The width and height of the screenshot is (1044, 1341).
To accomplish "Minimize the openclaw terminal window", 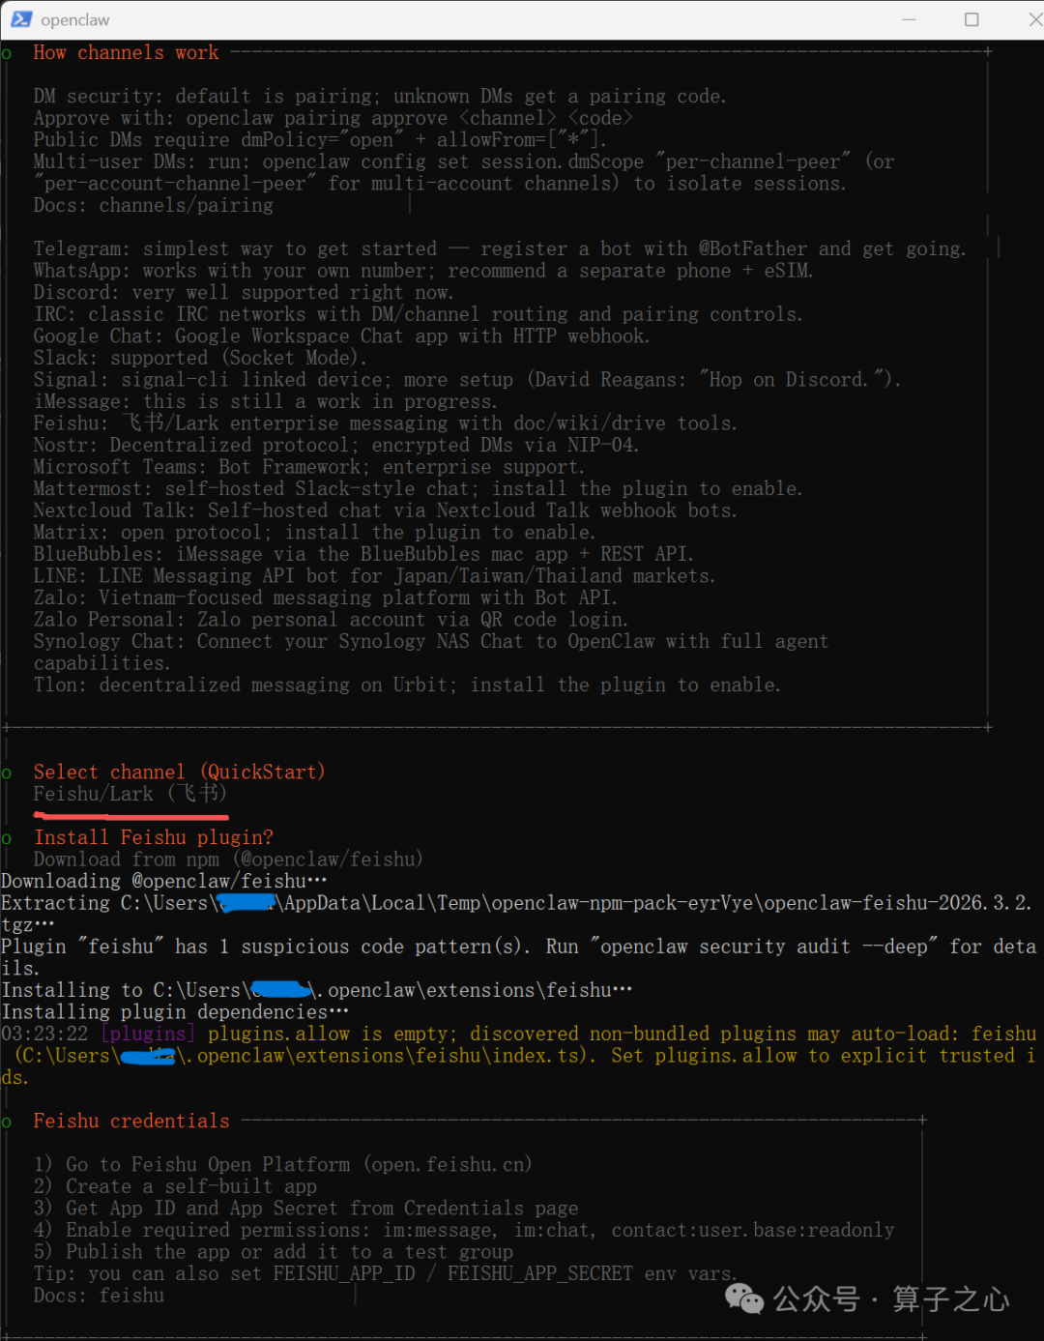I will [x=909, y=19].
